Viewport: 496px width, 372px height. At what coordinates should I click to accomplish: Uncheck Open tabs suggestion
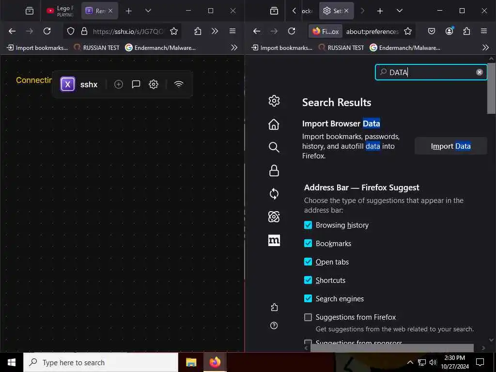tap(308, 262)
